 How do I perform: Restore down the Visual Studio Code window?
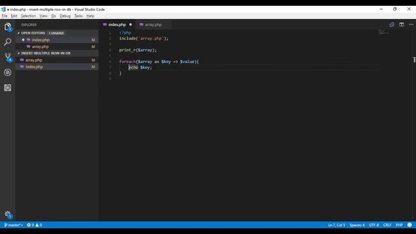click(x=395, y=9)
